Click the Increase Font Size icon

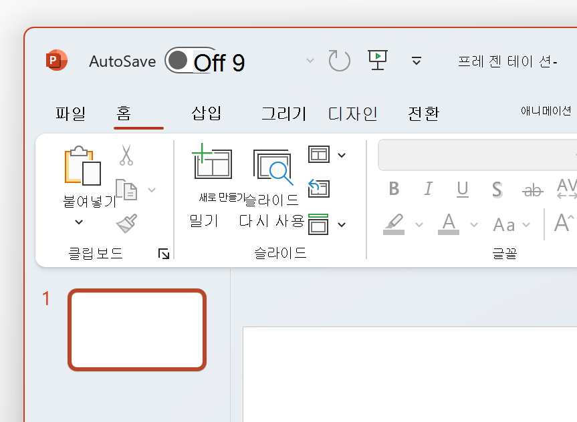click(564, 223)
